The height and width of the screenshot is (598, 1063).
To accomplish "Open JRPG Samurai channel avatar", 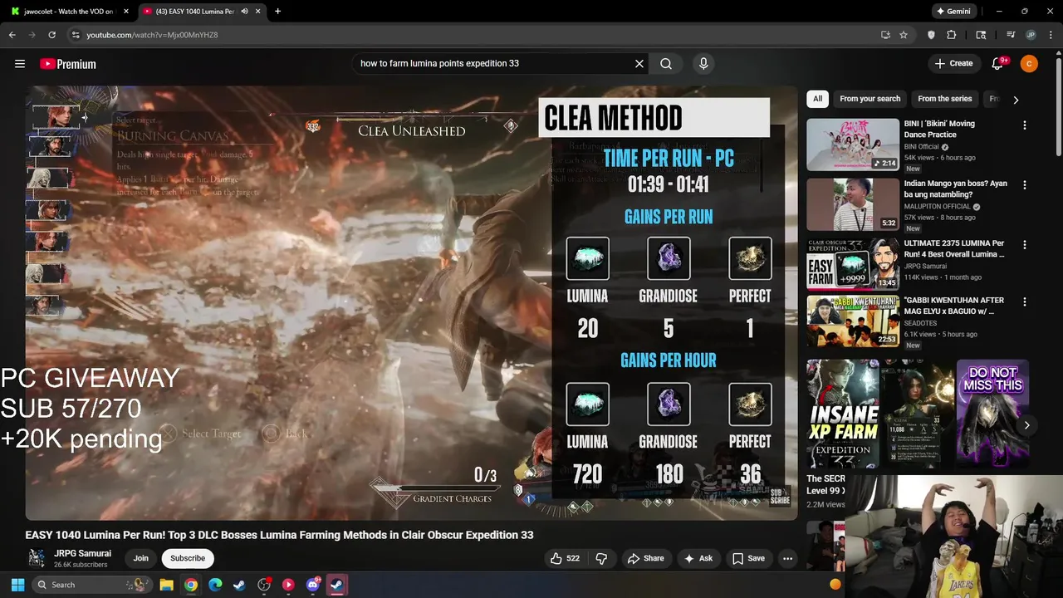I will coord(37,558).
